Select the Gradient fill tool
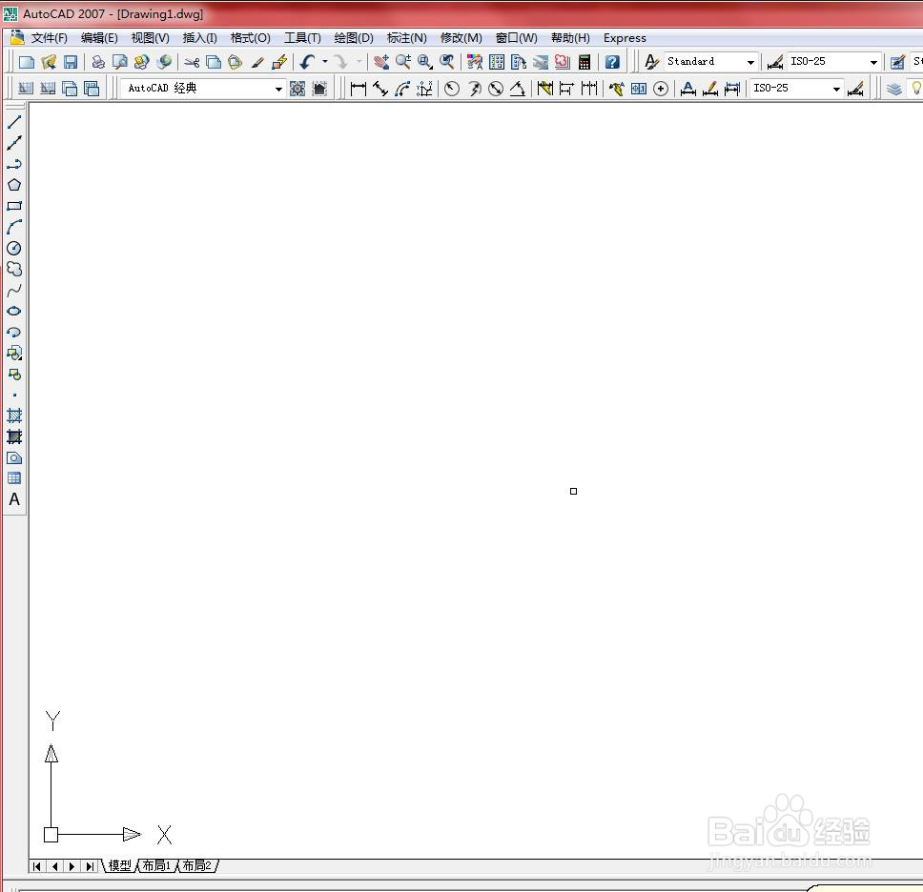 click(14, 436)
